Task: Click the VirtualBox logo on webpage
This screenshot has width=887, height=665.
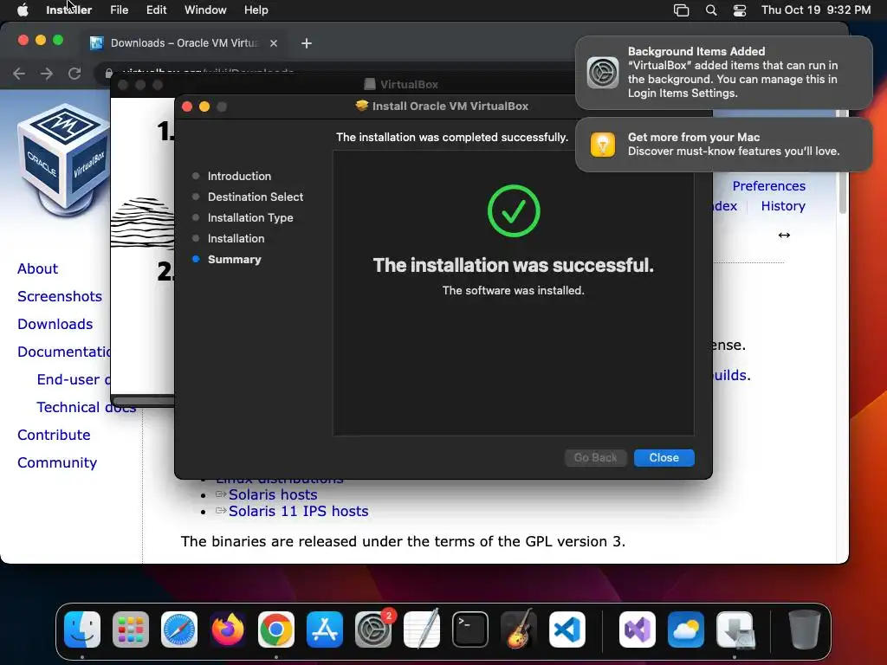Action: [x=63, y=160]
